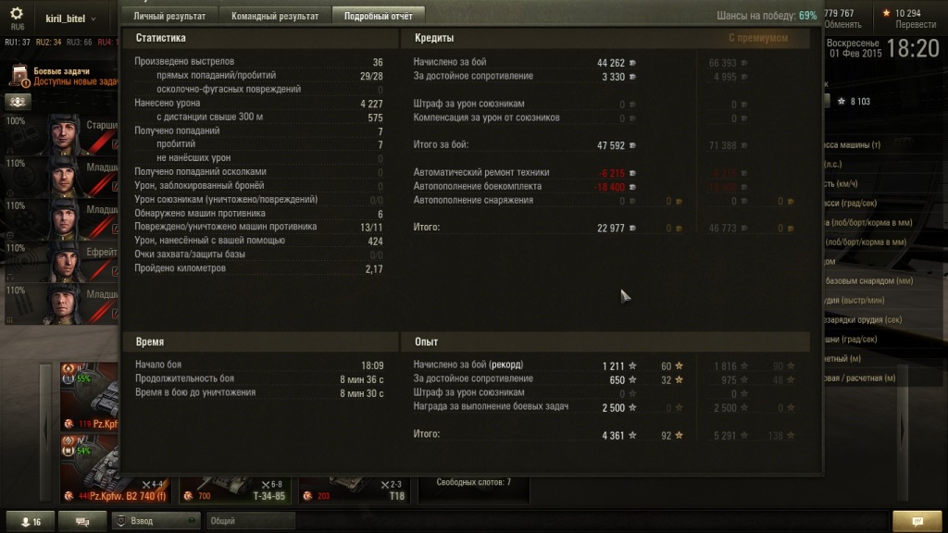Viewport: 948px width, 533px height.
Task: Click the star icon next to 8 103
Action: pyautogui.click(x=841, y=102)
